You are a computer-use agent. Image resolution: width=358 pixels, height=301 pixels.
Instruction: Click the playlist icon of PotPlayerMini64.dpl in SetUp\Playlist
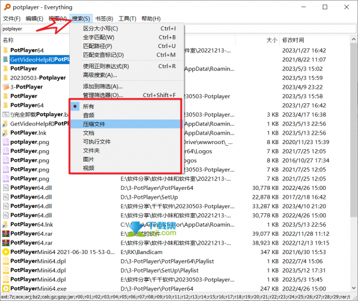click(6, 270)
